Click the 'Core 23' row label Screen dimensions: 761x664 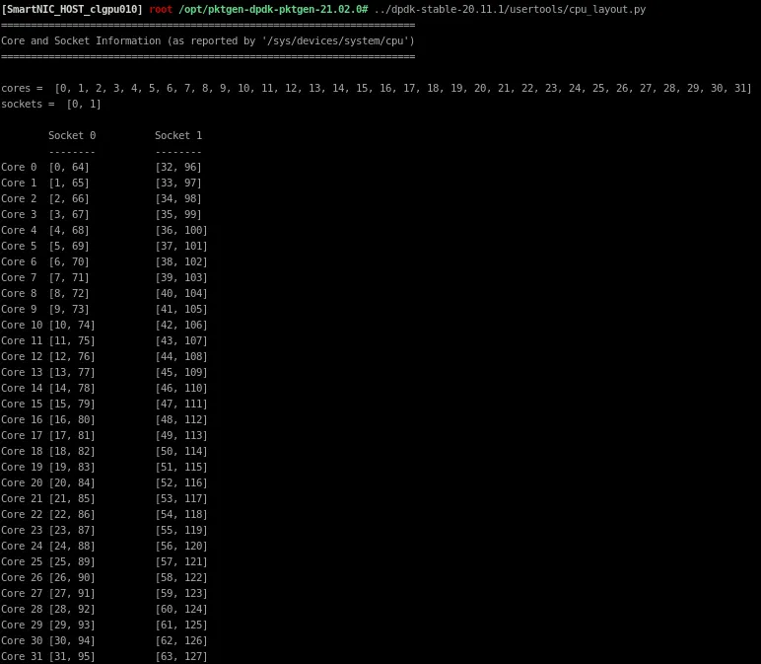tap(22, 530)
